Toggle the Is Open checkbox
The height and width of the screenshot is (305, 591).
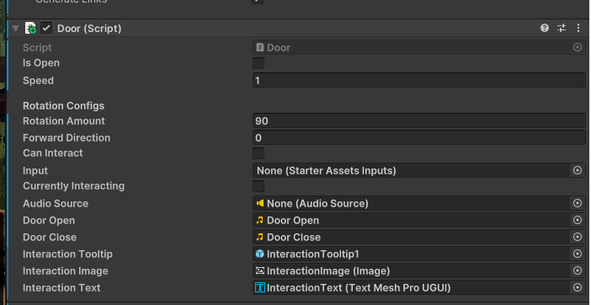[x=258, y=63]
